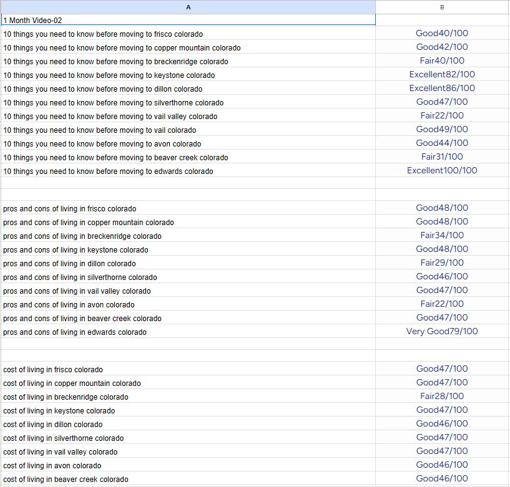Image resolution: width=510 pixels, height=487 pixels.
Task: Select the Good42/100 score cell
Action: click(x=442, y=47)
